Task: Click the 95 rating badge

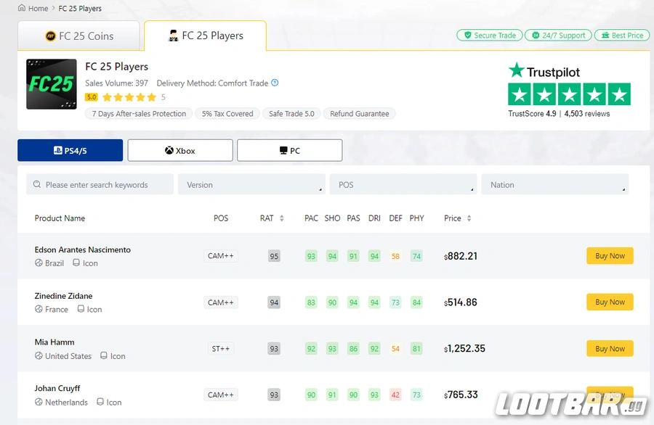Action: [274, 256]
